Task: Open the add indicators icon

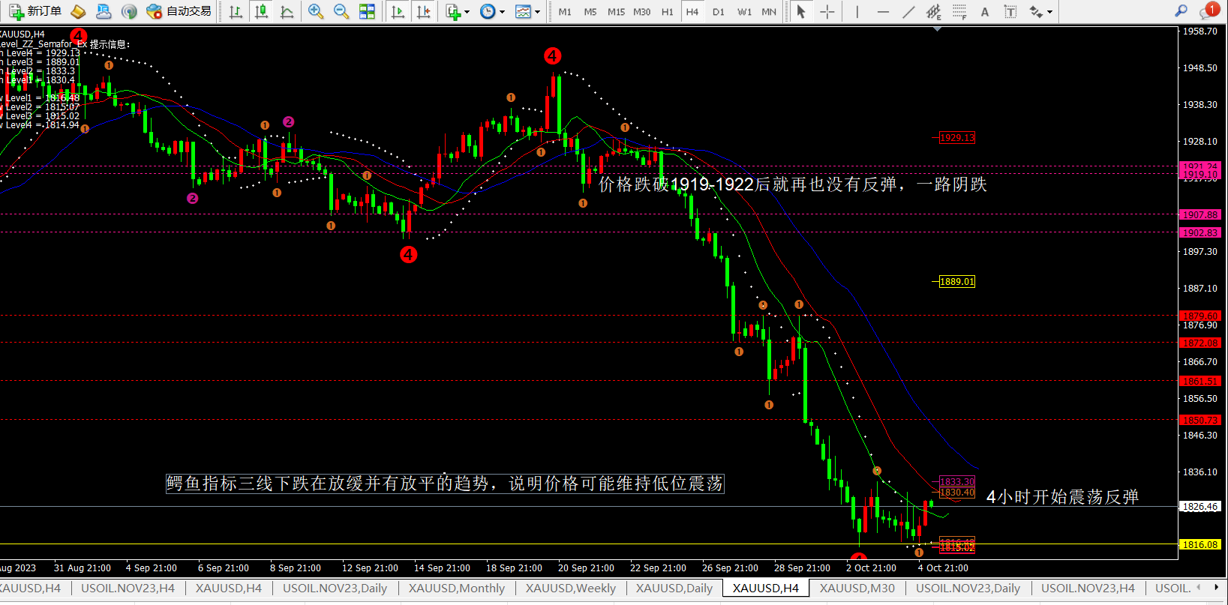Action: (453, 11)
